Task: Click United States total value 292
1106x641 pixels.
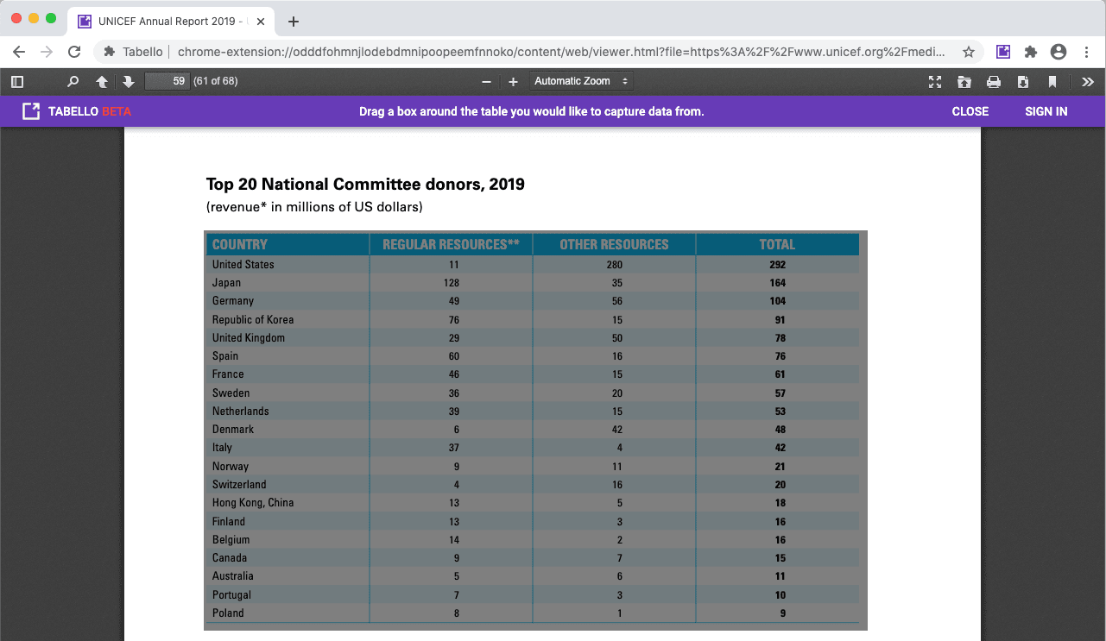Action: pos(778,265)
